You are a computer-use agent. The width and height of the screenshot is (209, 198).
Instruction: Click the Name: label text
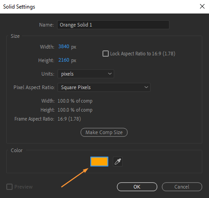[46, 25]
